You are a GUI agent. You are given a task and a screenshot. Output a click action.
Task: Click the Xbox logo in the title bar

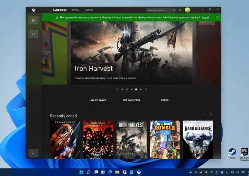(33, 10)
